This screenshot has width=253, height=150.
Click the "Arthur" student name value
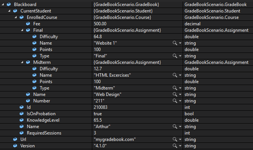(102, 127)
